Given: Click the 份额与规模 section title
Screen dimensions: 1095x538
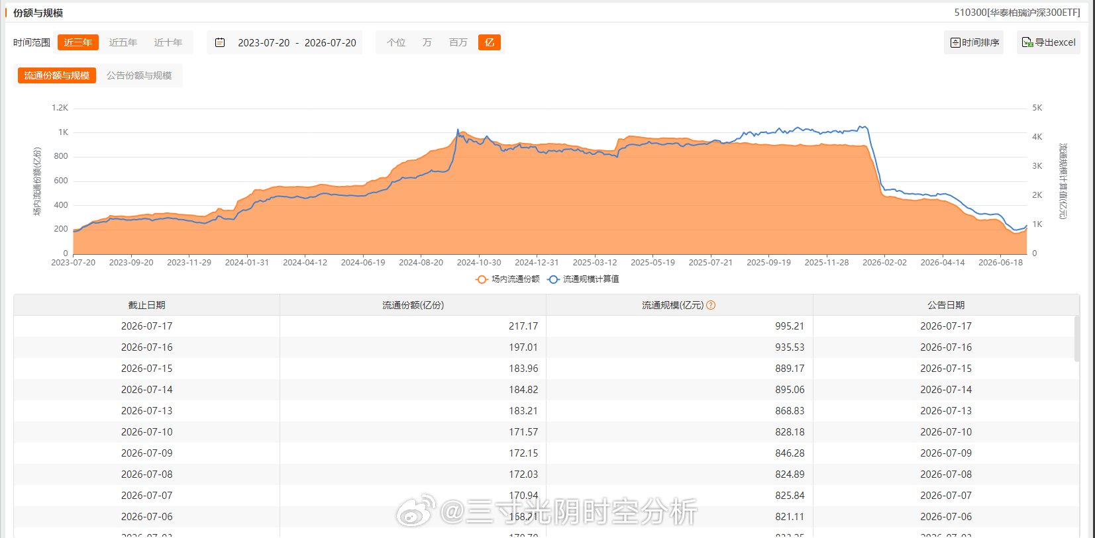Looking at the screenshot, I should tap(38, 13).
